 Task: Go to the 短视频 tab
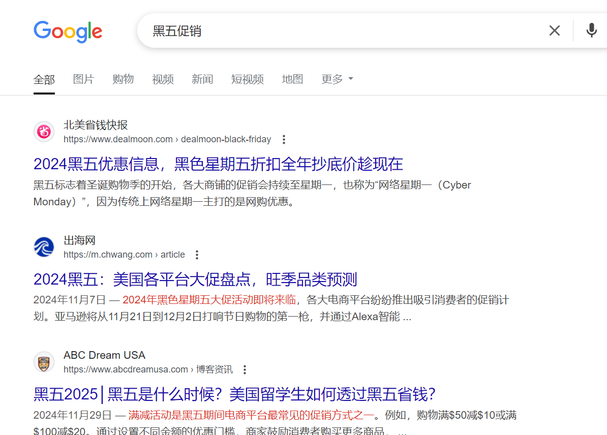248,79
